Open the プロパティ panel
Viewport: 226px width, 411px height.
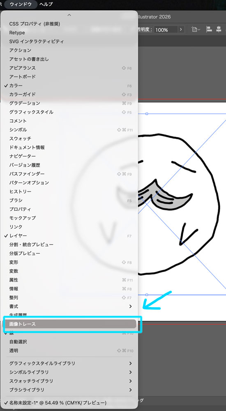click(69, 210)
